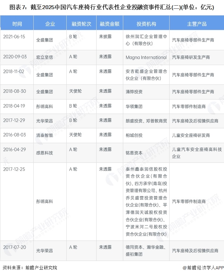224x275 pixels.
Task: Click the 时间 column header
Action: pos(17,24)
